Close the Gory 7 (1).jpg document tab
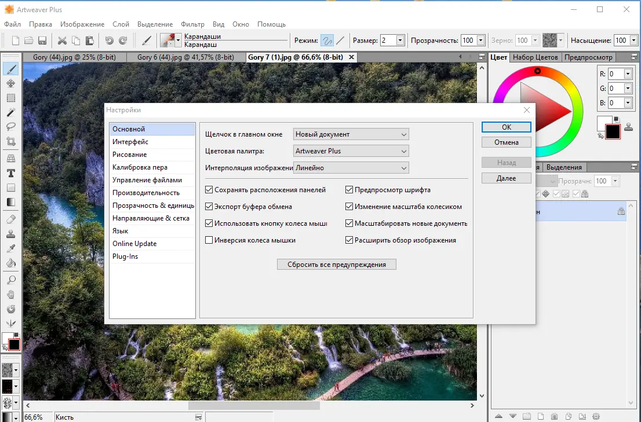Image resolution: width=641 pixels, height=422 pixels. point(351,57)
